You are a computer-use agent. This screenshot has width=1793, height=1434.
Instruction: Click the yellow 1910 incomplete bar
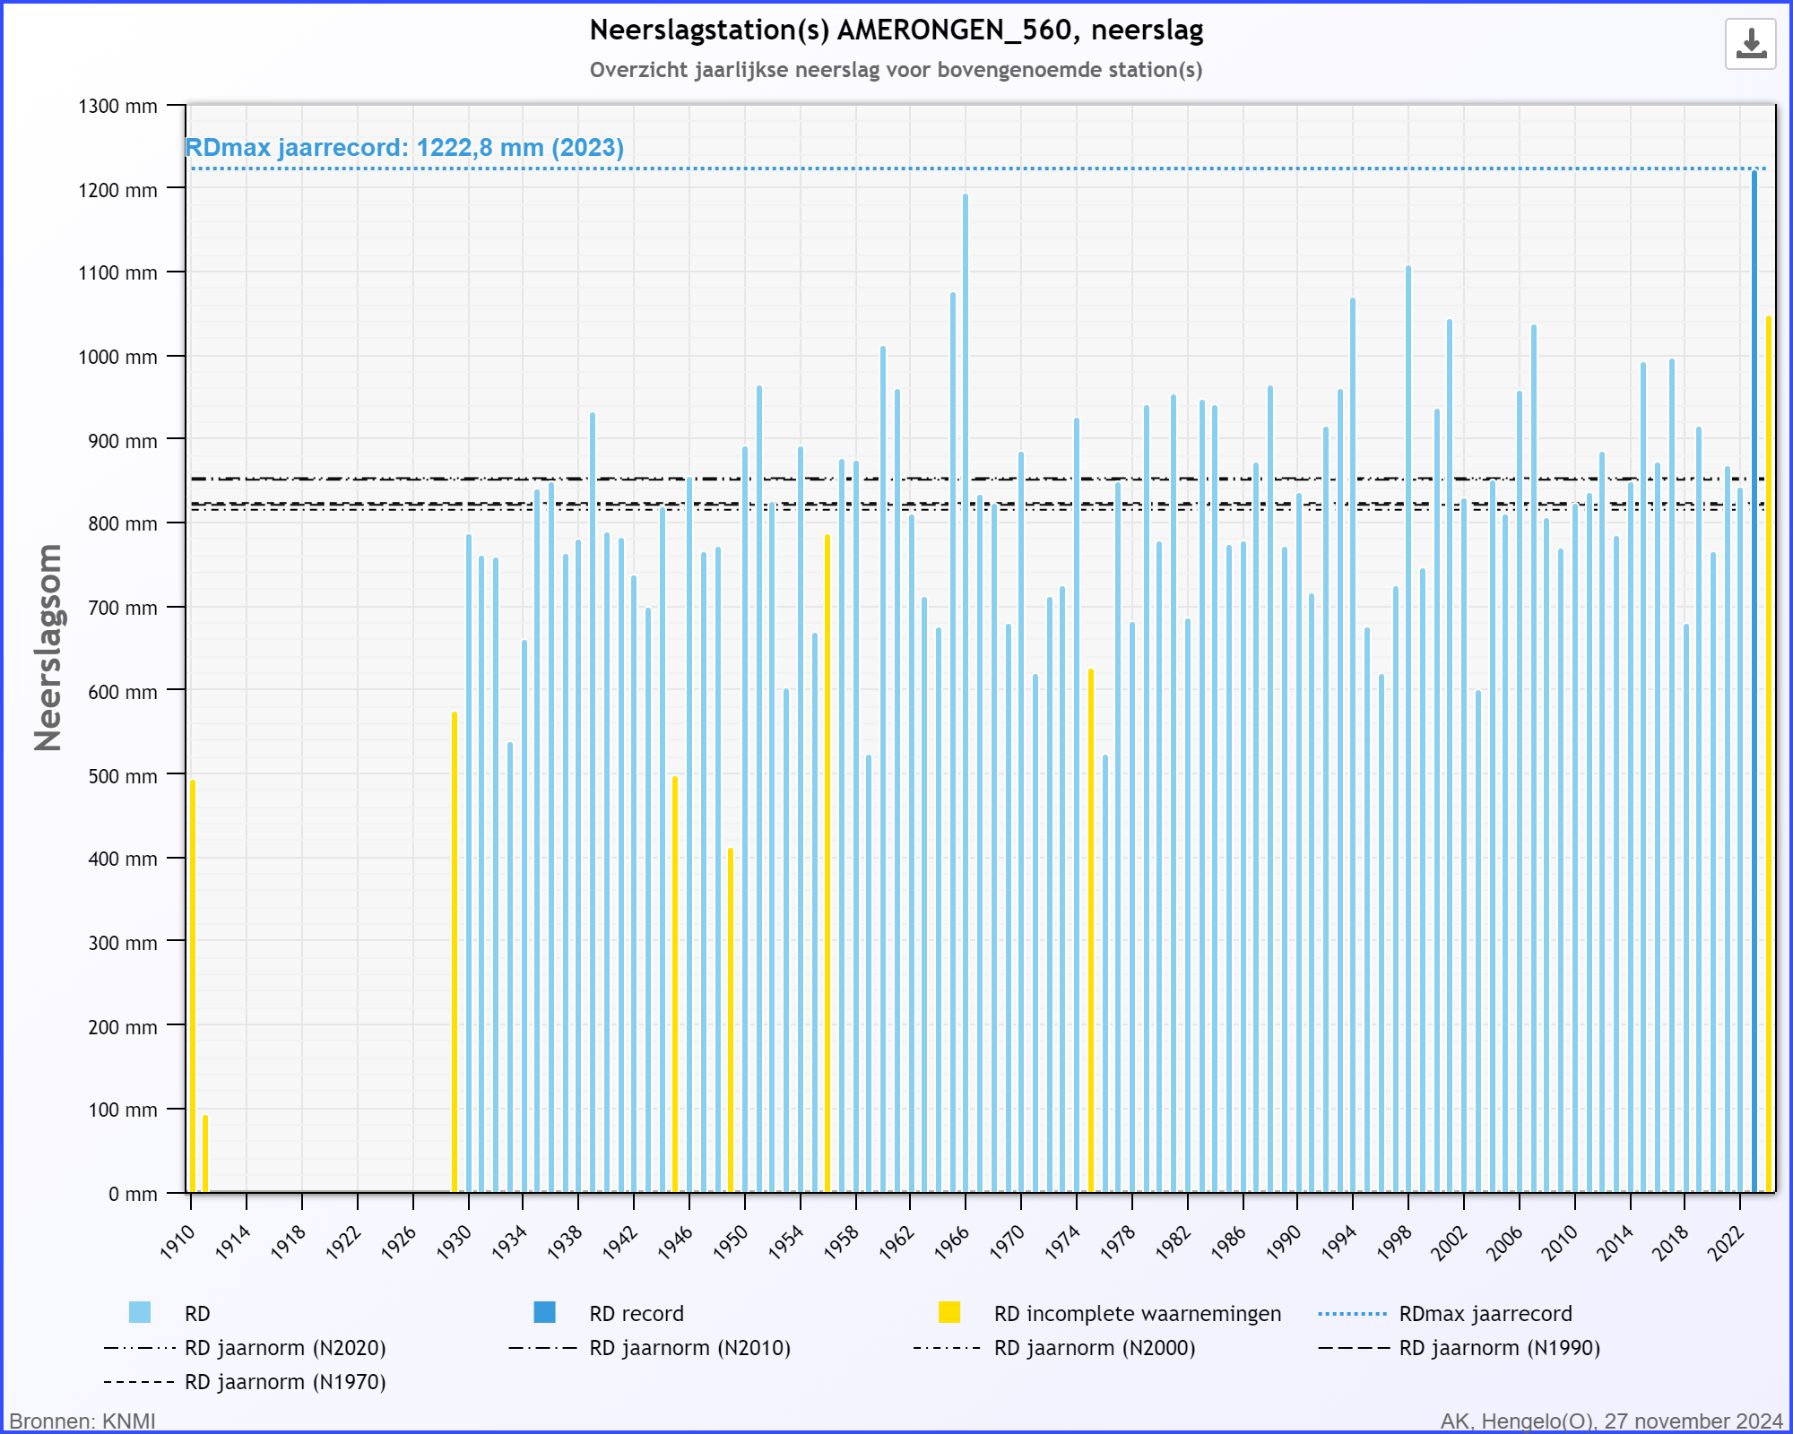pos(193,986)
